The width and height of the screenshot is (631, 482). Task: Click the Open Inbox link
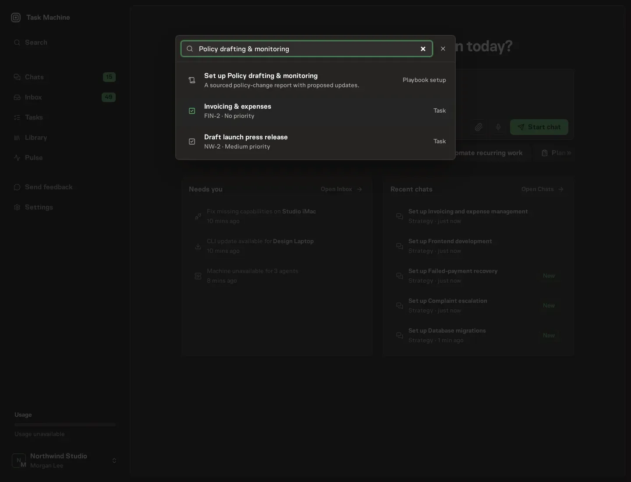click(341, 189)
